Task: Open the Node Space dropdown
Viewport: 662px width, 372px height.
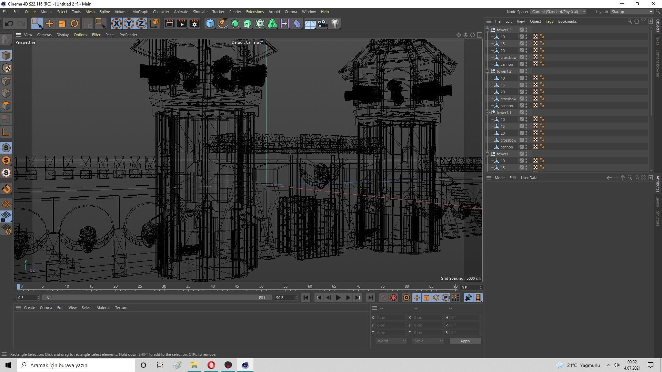Action: point(558,12)
